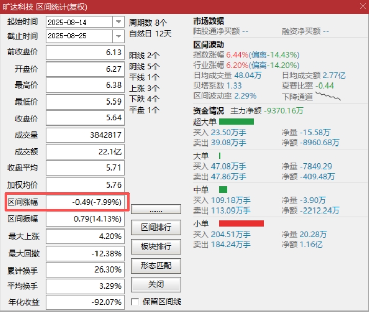
Task: Click the 加权均价 field 5.76
Action: 85,185
